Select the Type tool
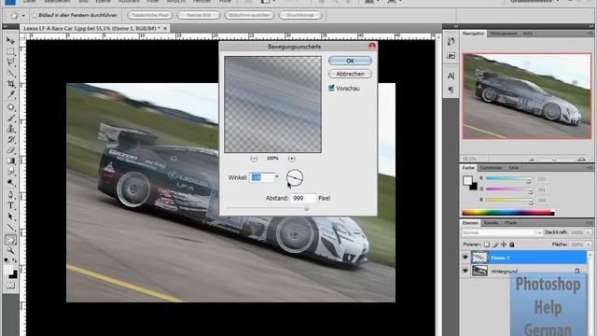597x336 pixels. click(x=10, y=205)
